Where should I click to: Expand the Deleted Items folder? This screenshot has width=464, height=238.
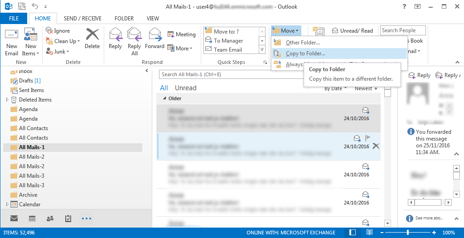[7, 100]
